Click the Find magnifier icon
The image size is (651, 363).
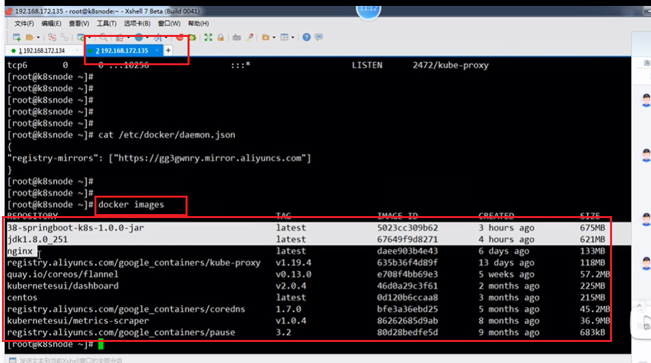[104, 38]
